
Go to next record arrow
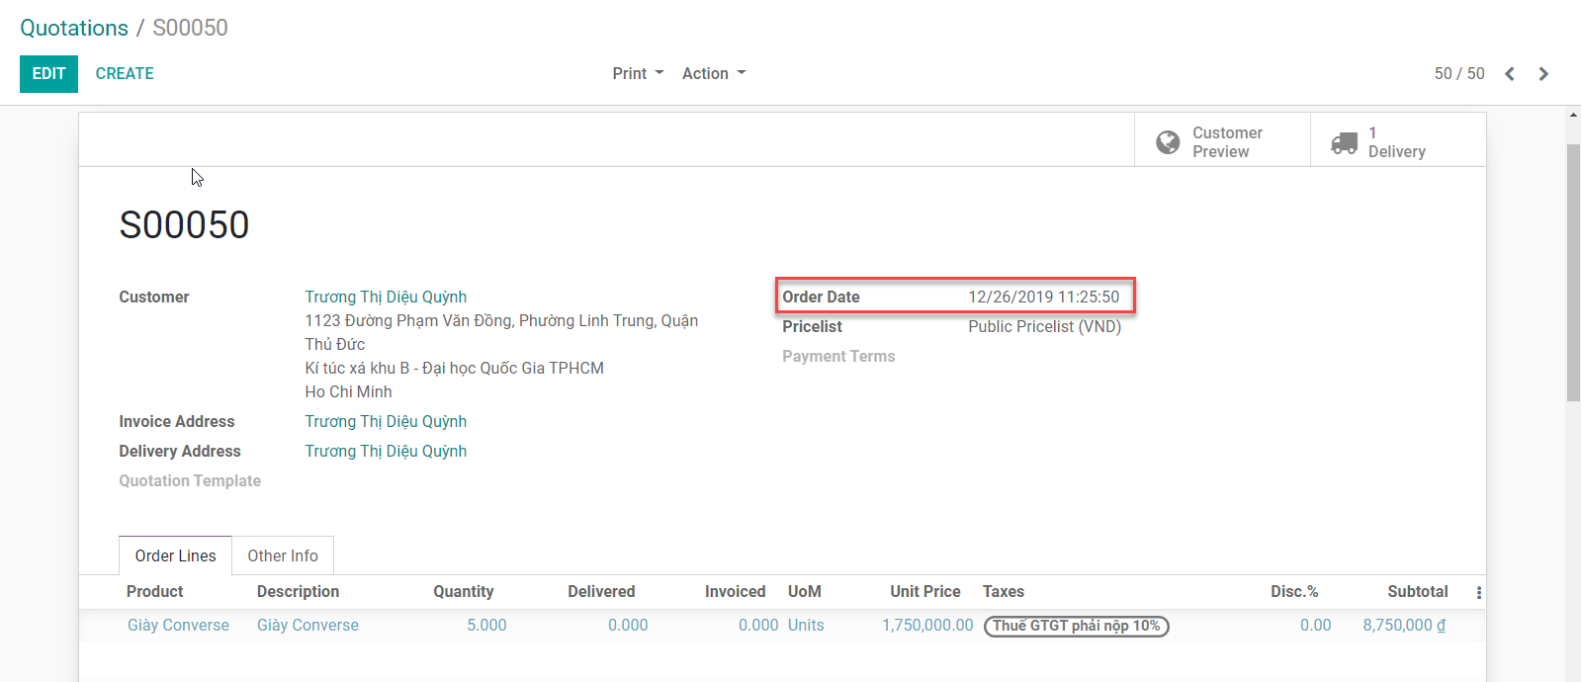click(1543, 74)
